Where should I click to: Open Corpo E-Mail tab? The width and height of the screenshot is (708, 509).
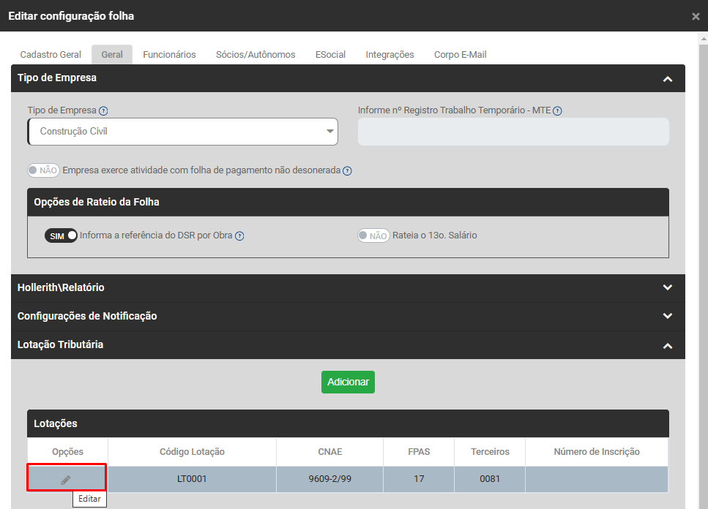[x=460, y=55]
